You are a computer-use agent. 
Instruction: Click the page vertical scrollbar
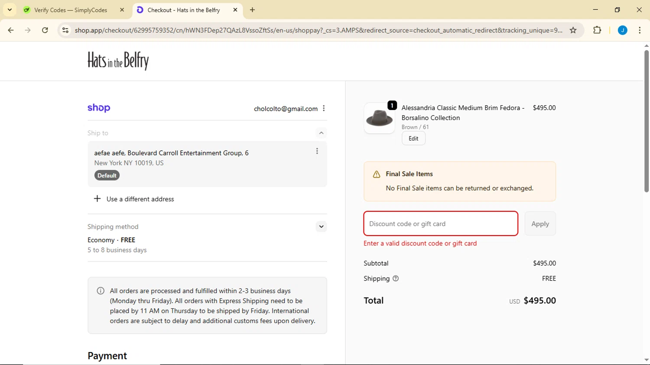tap(646, 121)
